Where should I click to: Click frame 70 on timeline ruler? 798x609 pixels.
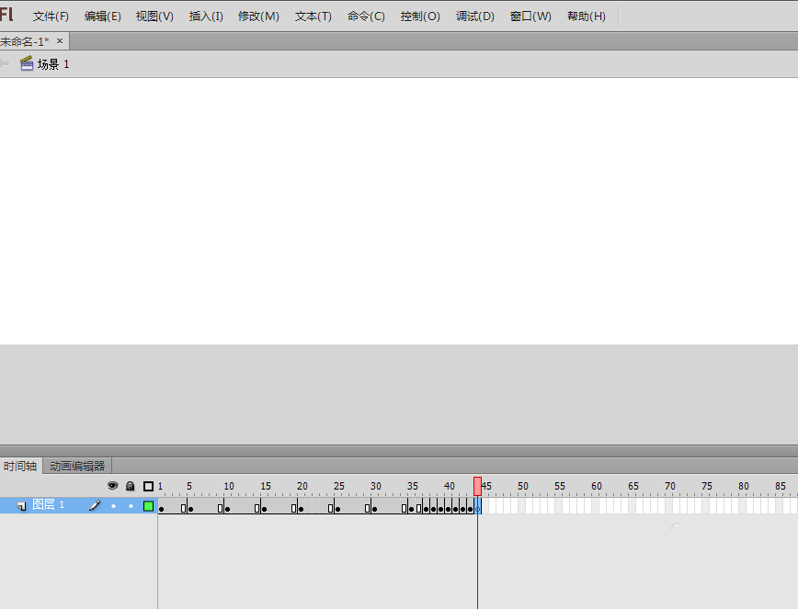(669, 487)
